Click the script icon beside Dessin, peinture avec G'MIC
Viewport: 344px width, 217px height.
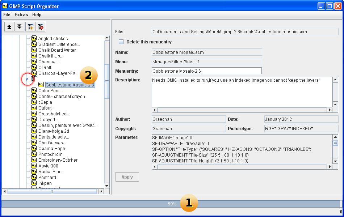coord(34,125)
